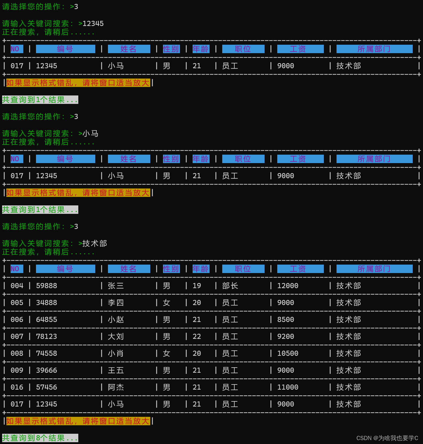
Task: Click the age 19
Action: (x=197, y=286)
